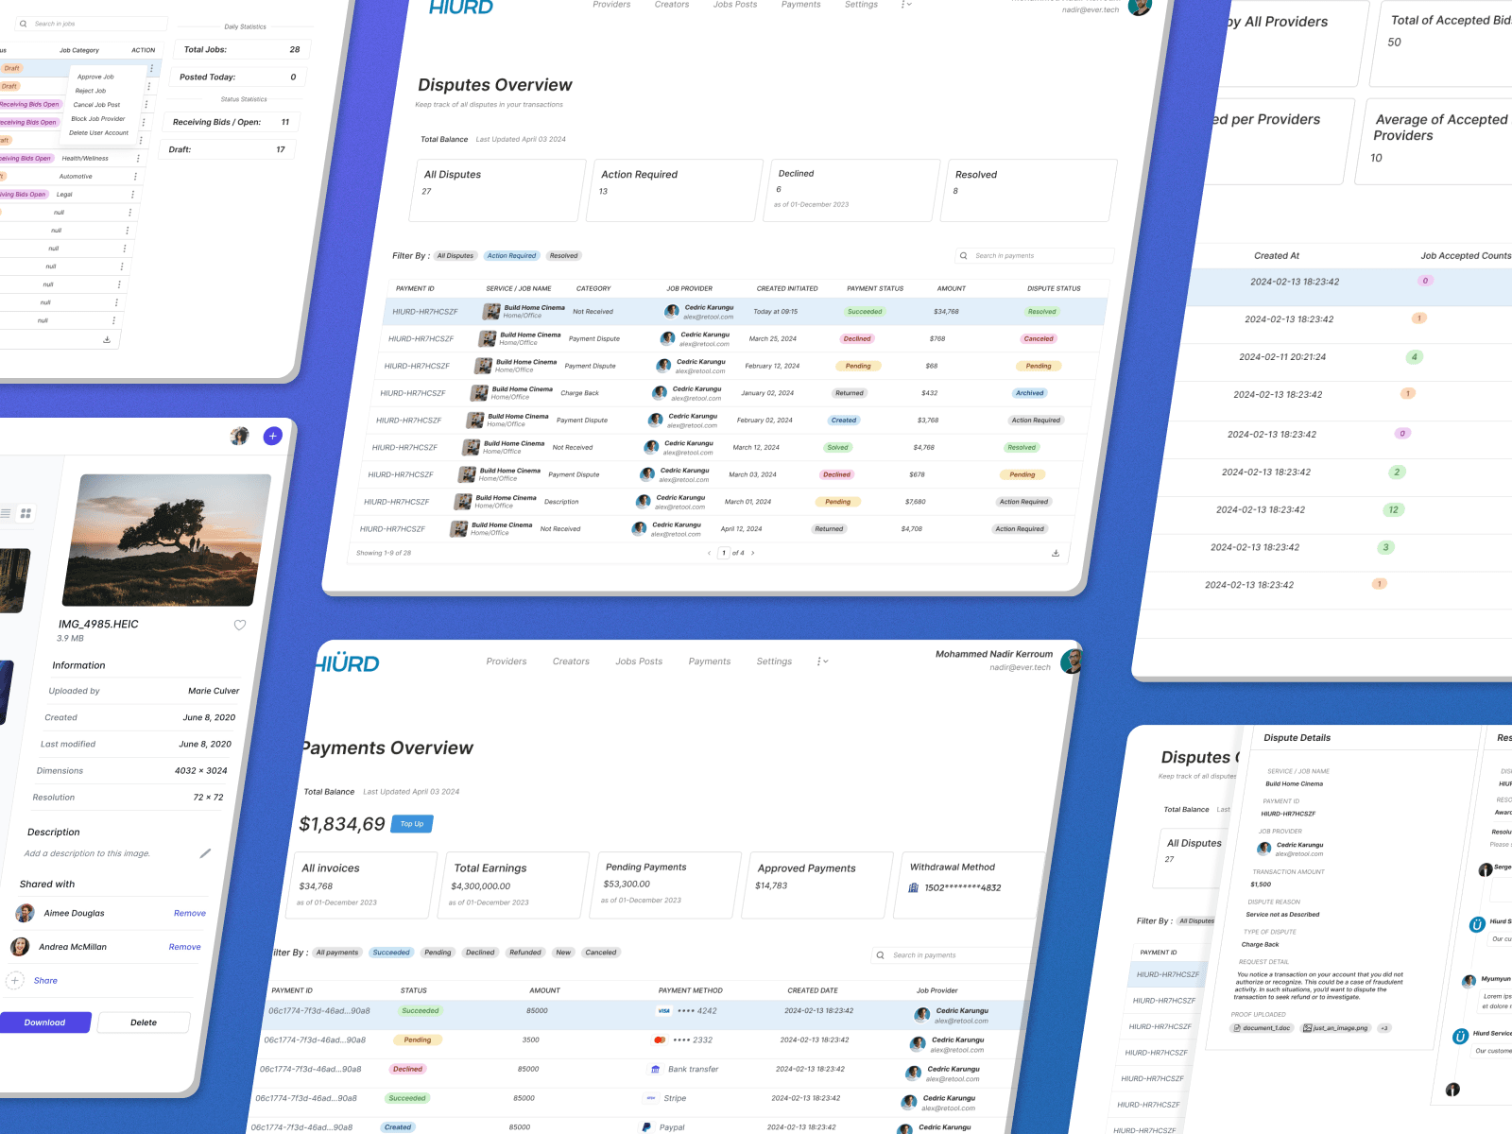Click the search icon in the jobs search field
Image resolution: width=1512 pixels, height=1134 pixels.
[x=25, y=23]
